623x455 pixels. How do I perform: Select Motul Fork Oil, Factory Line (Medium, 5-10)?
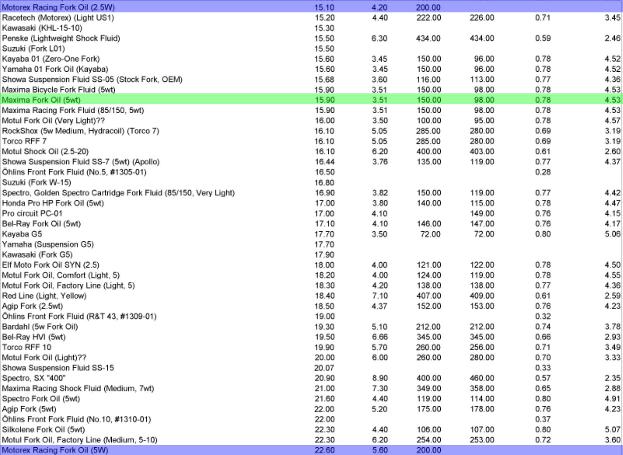coord(80,440)
